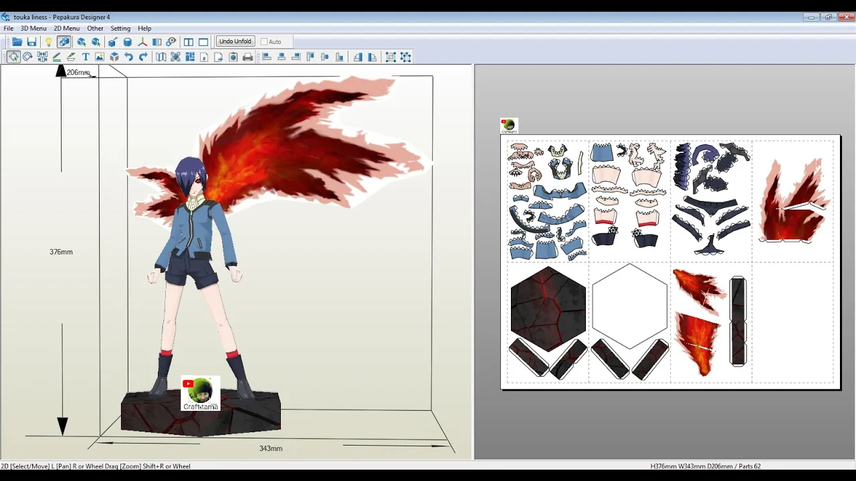Enable the Auto checkbox
This screenshot has height=481, width=856.
pos(263,41)
